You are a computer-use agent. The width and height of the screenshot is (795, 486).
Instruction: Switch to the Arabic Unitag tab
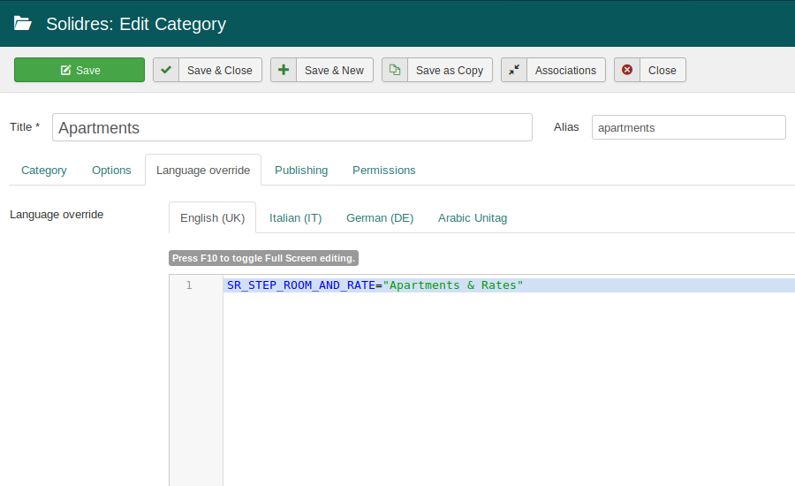473,217
